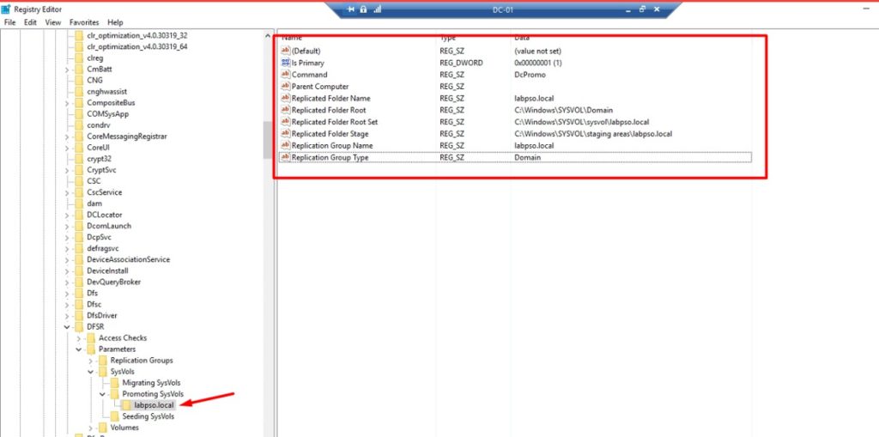Expand the Volumes key
This screenshot has height=437, width=879.
(90, 428)
